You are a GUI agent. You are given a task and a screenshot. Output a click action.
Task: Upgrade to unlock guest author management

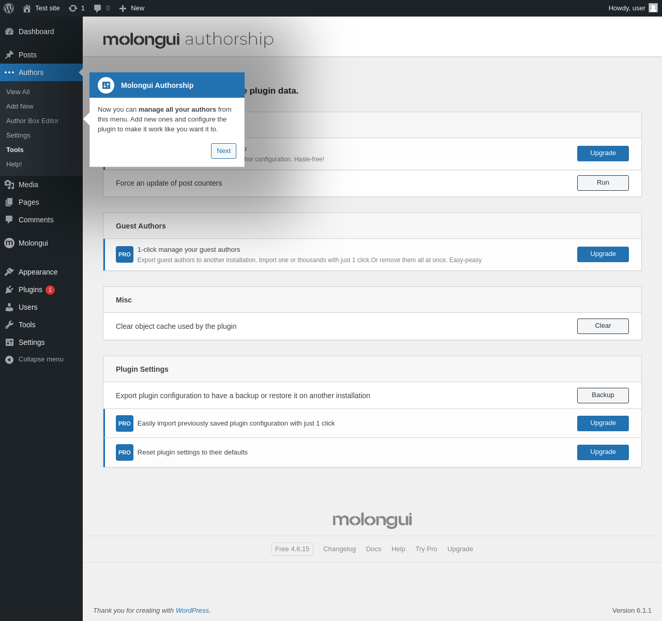(x=603, y=254)
